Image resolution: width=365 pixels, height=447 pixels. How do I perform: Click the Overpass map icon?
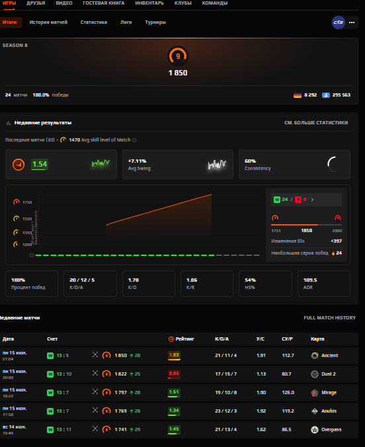click(315, 430)
